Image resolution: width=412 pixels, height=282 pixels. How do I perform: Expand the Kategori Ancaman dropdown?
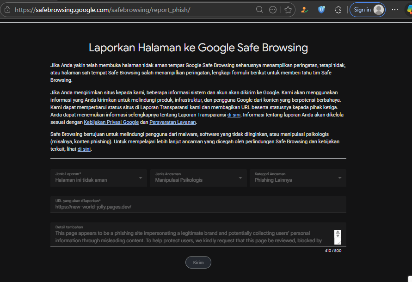tap(298, 178)
